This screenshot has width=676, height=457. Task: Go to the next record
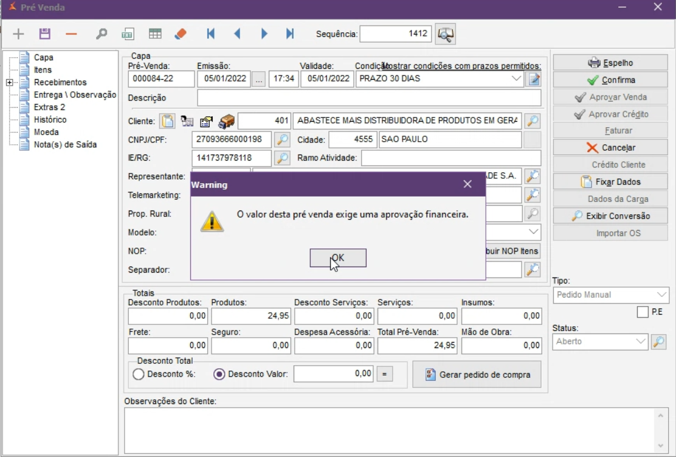264,33
